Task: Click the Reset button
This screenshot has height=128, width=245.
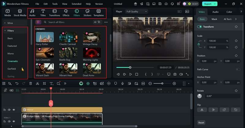Action: click(201, 123)
